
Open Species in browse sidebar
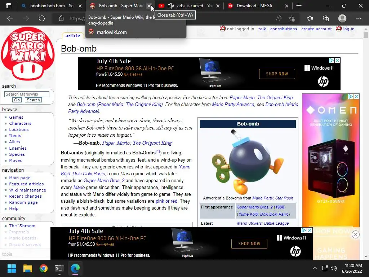(17, 154)
